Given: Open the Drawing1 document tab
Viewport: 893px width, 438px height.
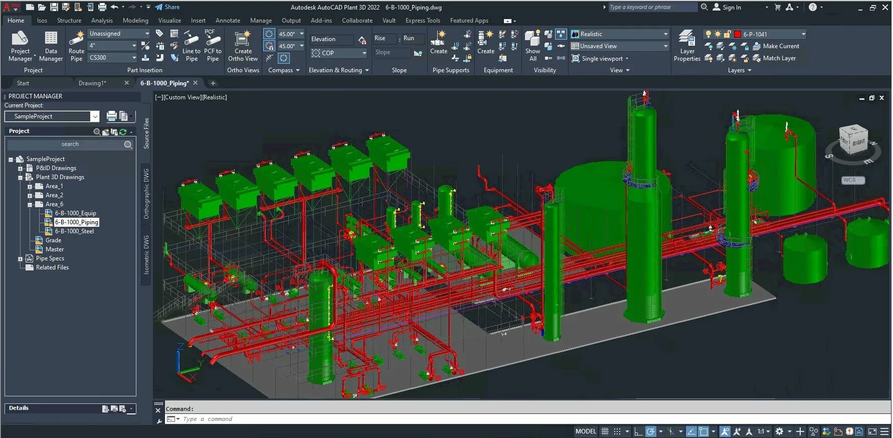Looking at the screenshot, I should [x=92, y=83].
